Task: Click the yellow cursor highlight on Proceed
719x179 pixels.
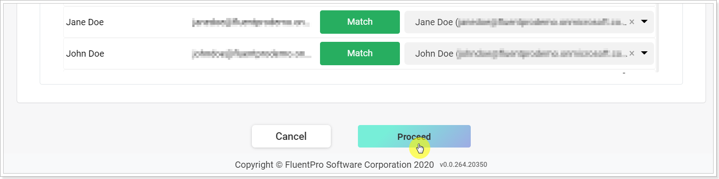Action: point(420,148)
